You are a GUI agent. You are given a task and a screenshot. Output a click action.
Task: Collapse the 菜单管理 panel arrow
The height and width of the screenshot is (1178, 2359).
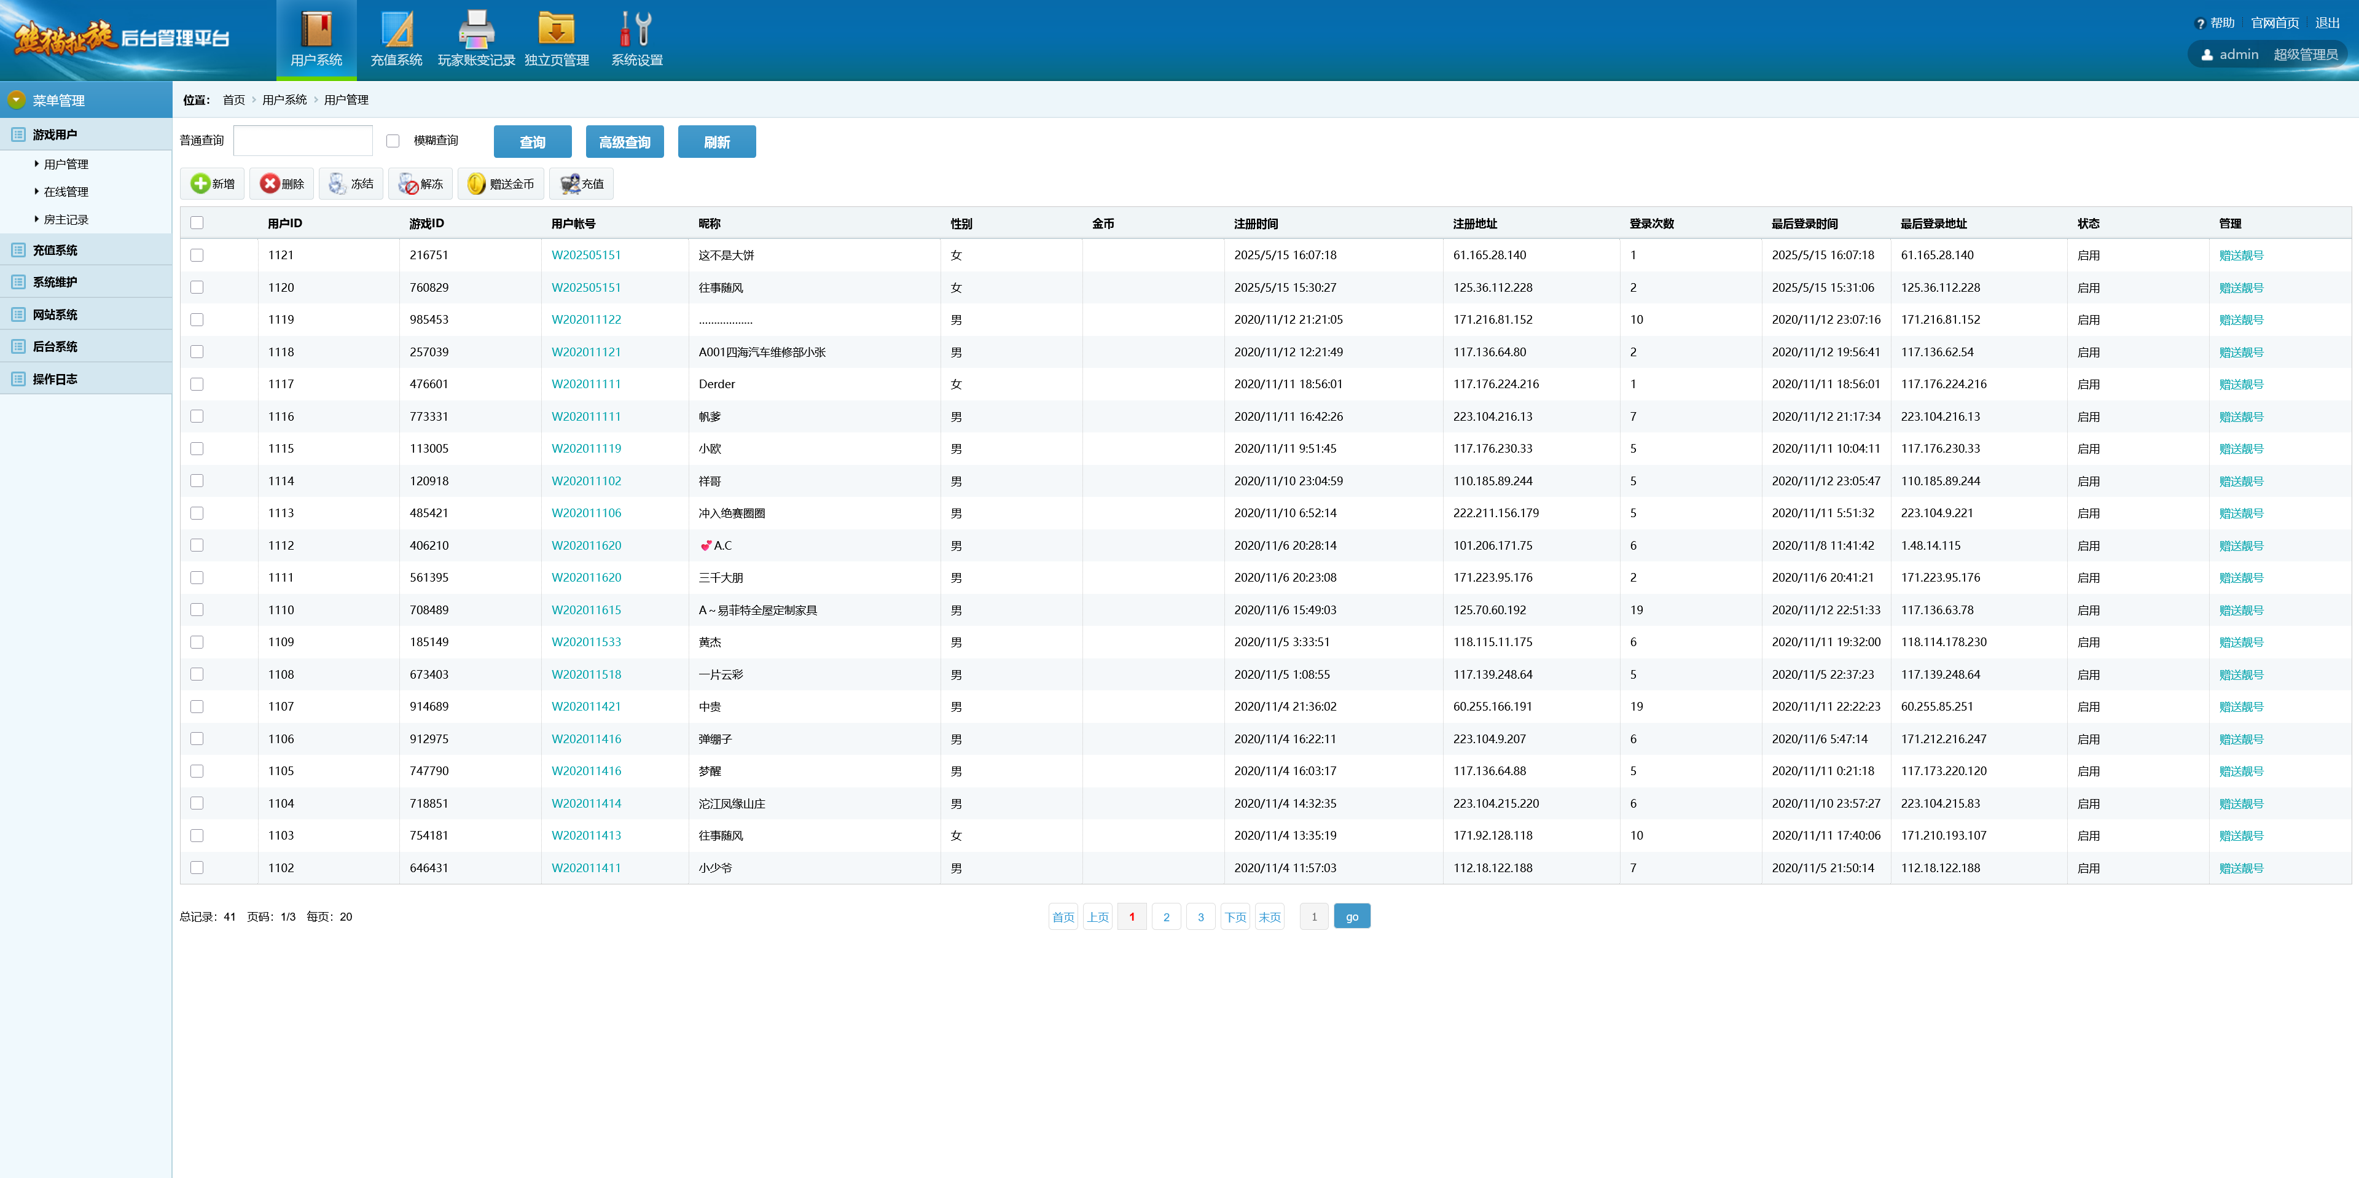[x=17, y=99]
